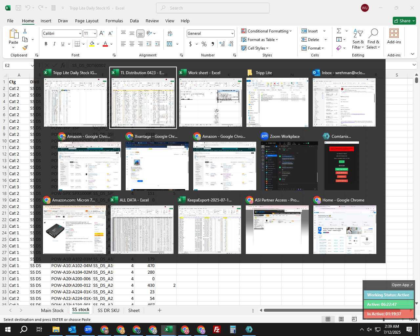Apply Accounting dollar number format

click(x=190, y=44)
